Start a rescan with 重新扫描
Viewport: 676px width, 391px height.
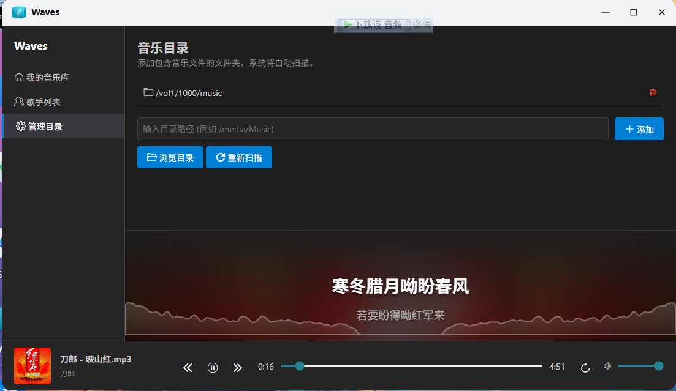[x=239, y=157]
